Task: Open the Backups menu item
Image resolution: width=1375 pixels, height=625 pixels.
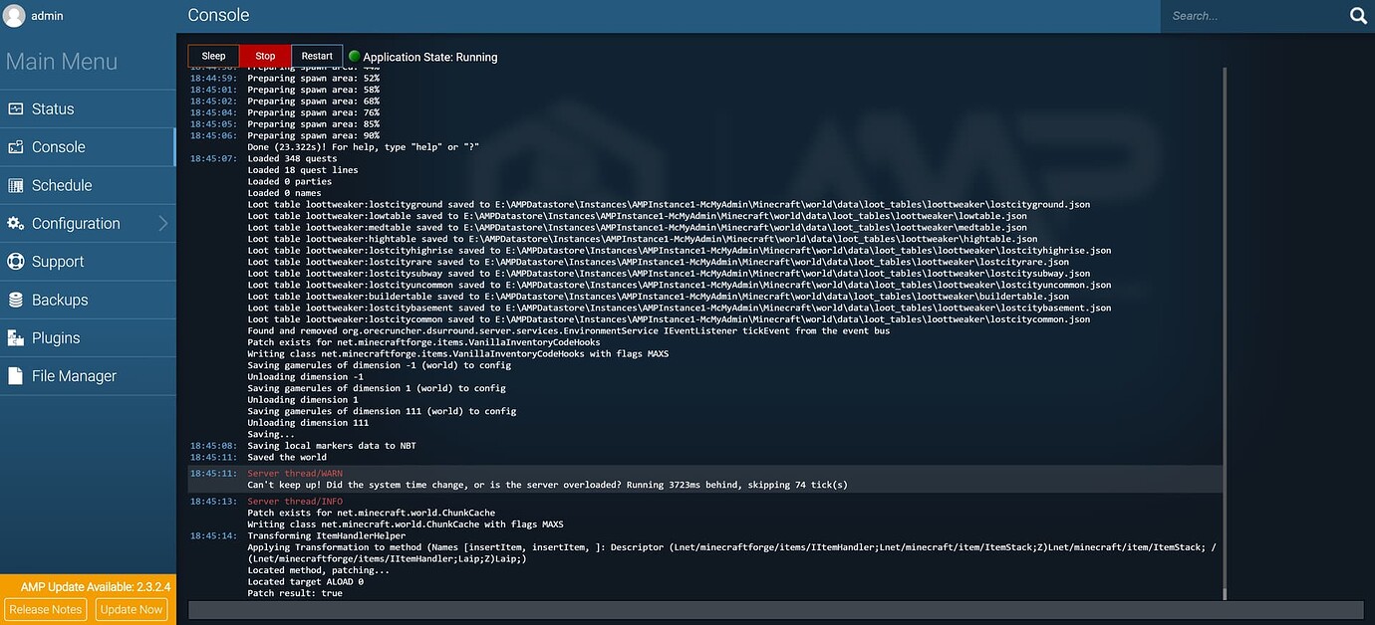Action: point(60,301)
